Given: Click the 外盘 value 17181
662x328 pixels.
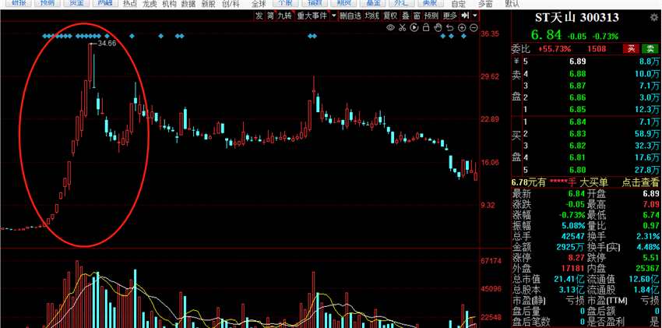Looking at the screenshot, I should pos(574,268).
